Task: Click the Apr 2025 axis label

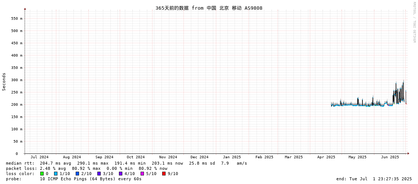Action: click(326, 157)
